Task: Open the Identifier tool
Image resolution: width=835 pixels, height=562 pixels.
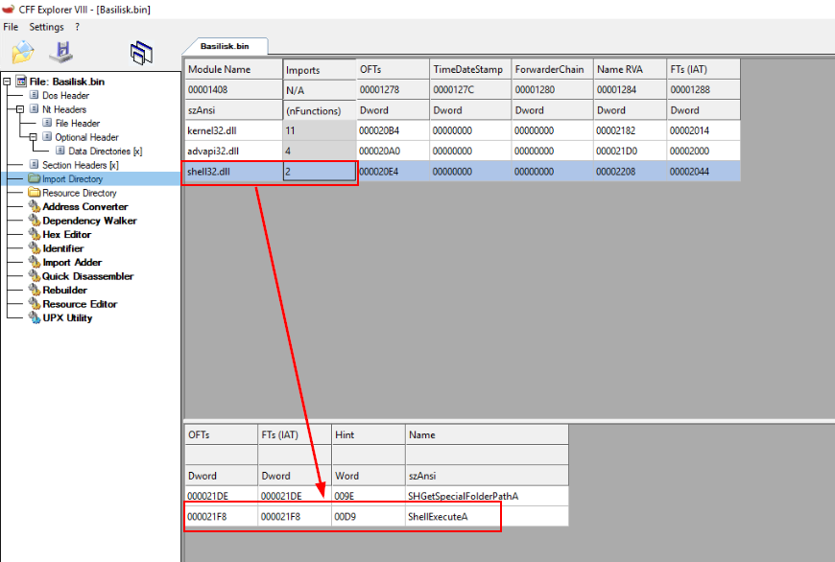Action: coord(62,248)
